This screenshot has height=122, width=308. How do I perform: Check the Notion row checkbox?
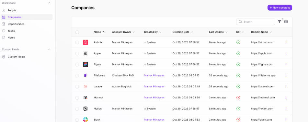coord(77,109)
